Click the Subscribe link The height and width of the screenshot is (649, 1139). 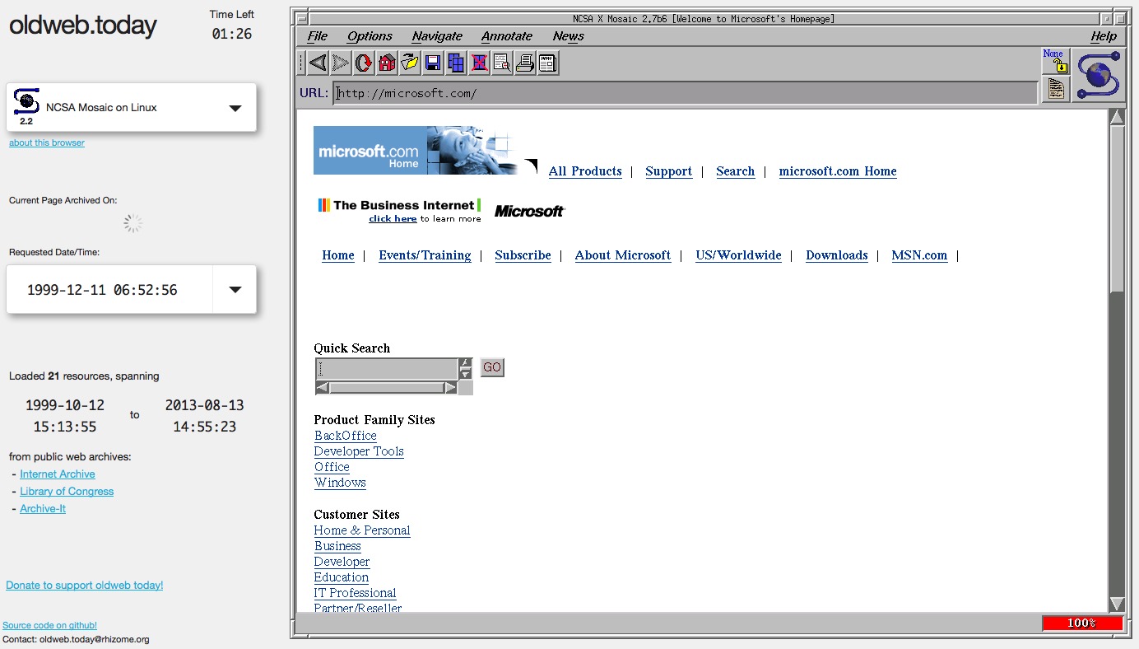[523, 255]
